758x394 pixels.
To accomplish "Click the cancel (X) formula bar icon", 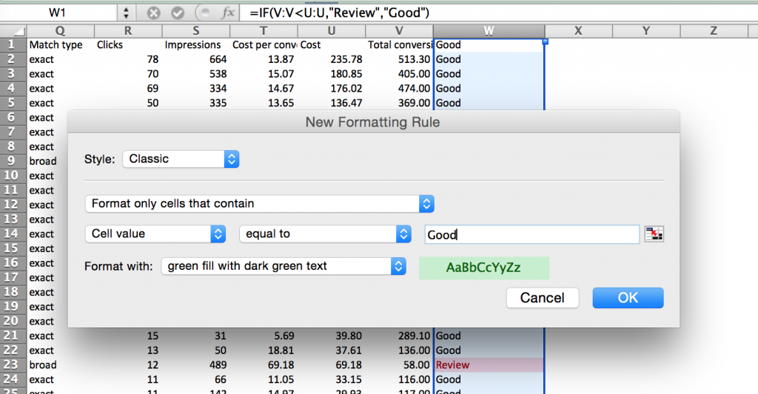I will pos(154,13).
